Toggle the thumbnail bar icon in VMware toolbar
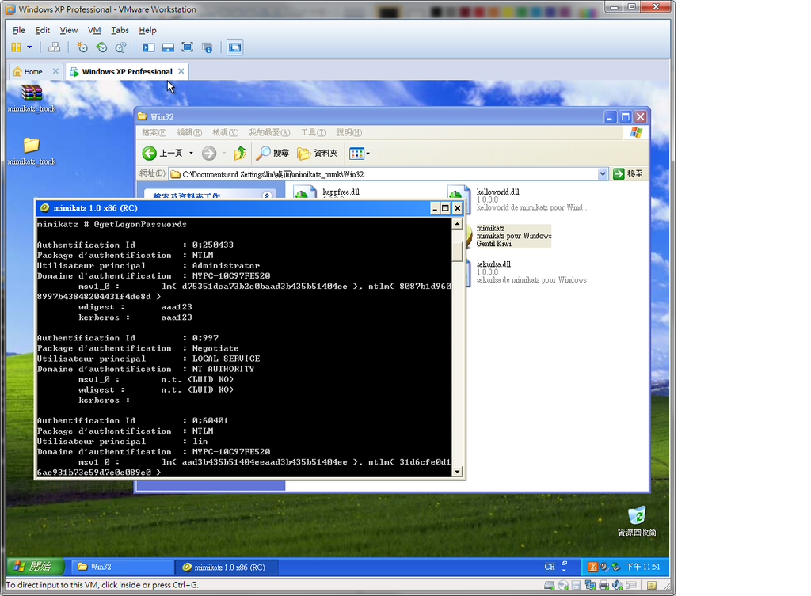 (168, 47)
